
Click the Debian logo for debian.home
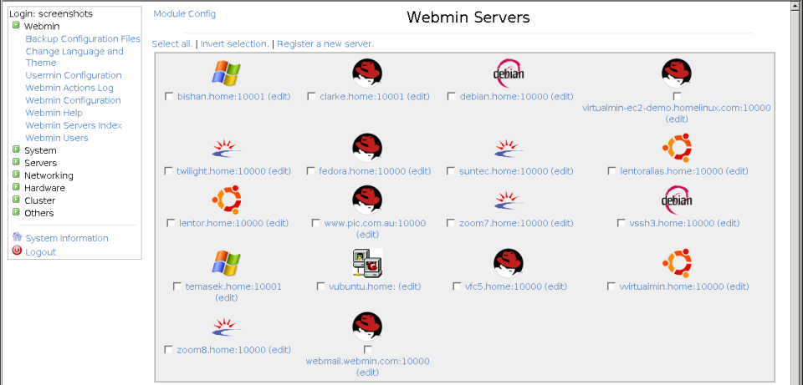click(509, 73)
